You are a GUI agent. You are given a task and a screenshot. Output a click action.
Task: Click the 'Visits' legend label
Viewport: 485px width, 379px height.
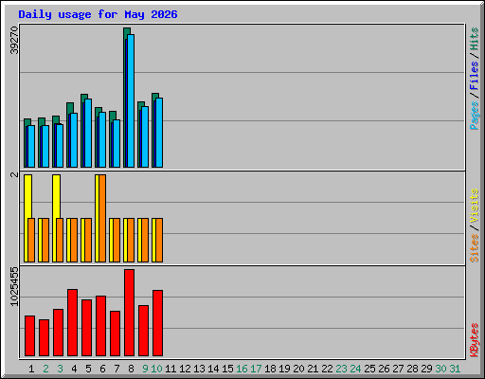(x=475, y=206)
